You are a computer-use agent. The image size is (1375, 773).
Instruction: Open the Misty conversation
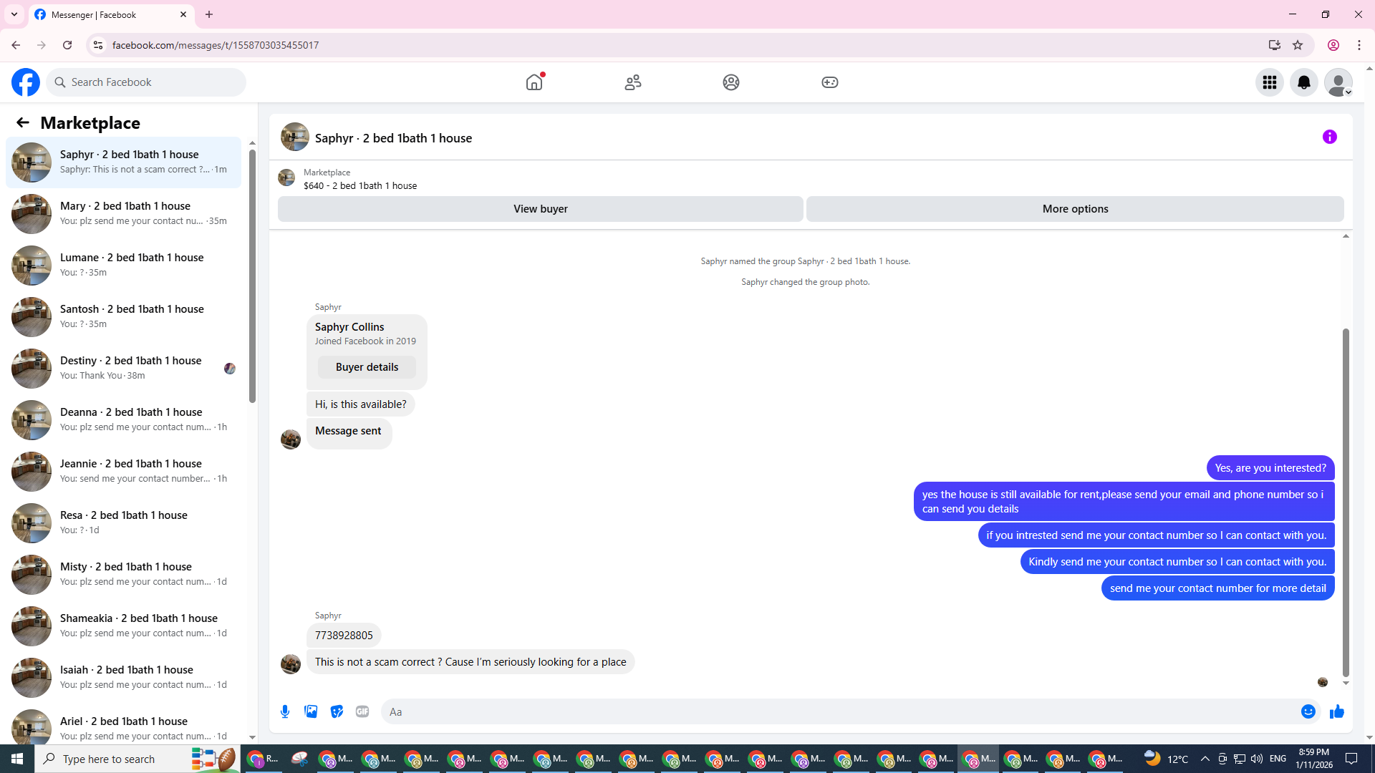pos(124,575)
